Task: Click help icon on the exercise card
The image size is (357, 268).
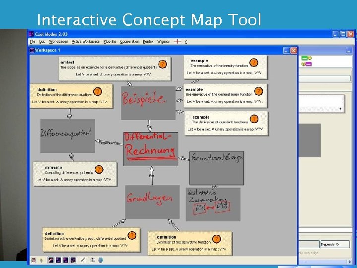Action: click(x=99, y=169)
